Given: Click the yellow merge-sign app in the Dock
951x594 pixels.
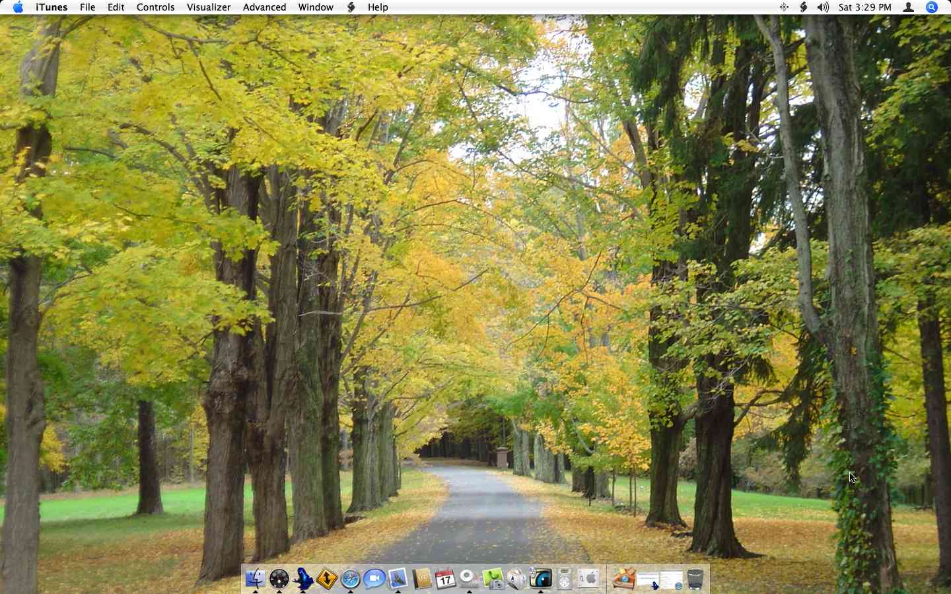Looking at the screenshot, I should 327,579.
